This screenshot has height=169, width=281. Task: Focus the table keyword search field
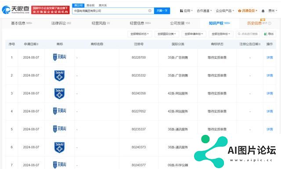248,34
